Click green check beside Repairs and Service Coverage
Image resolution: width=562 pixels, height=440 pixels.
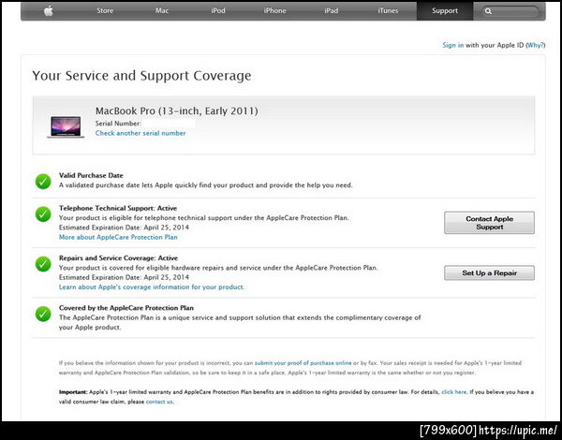tap(43, 264)
